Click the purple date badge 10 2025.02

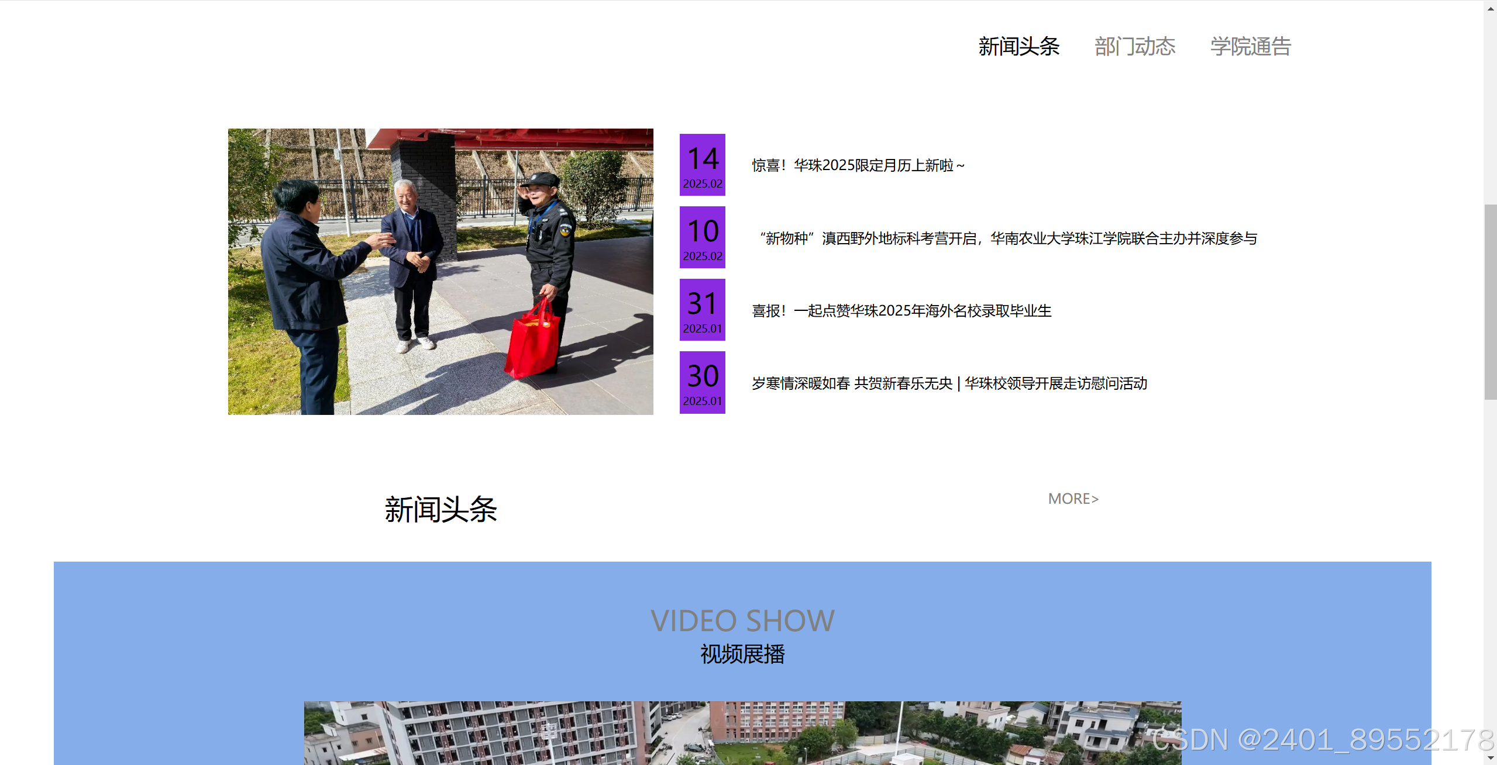tap(702, 237)
